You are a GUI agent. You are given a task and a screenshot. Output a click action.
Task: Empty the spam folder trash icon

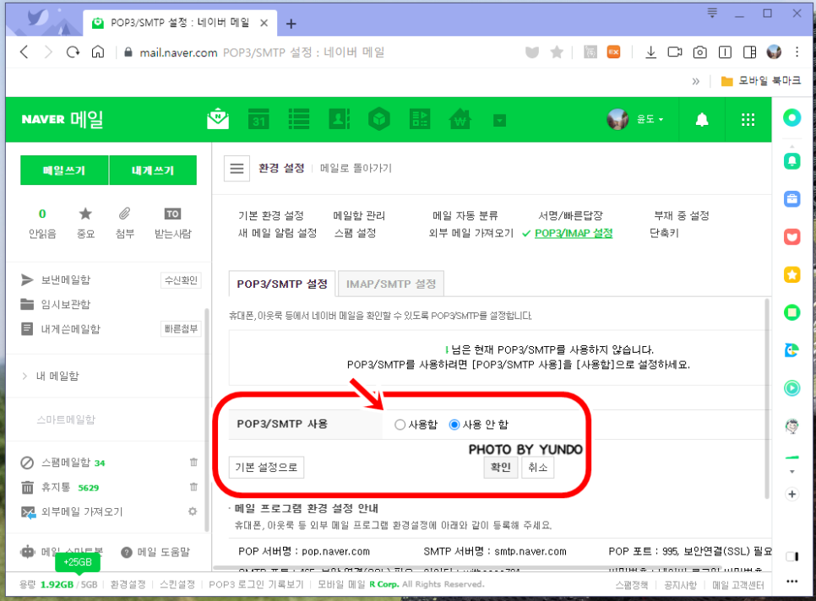tap(193, 463)
